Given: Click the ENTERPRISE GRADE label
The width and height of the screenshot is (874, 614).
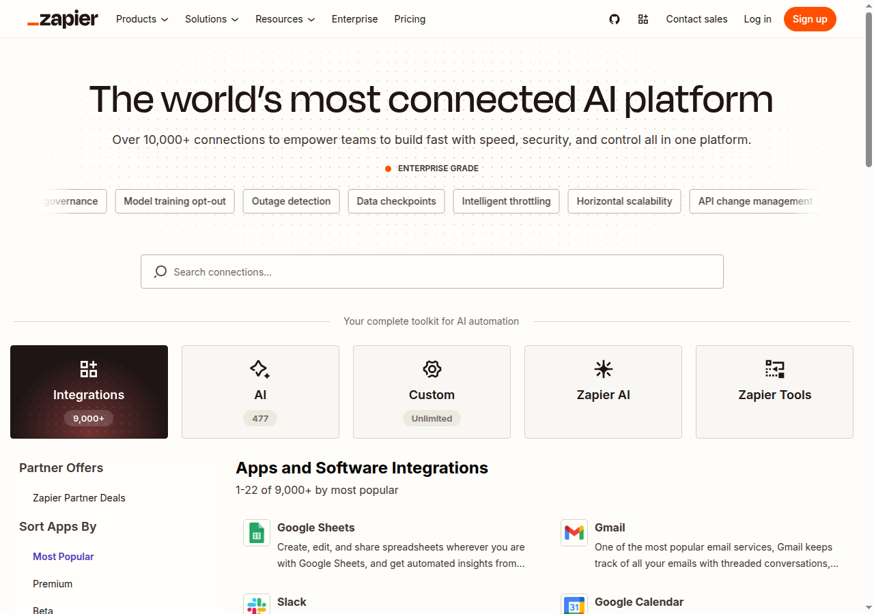Looking at the screenshot, I should [438, 169].
